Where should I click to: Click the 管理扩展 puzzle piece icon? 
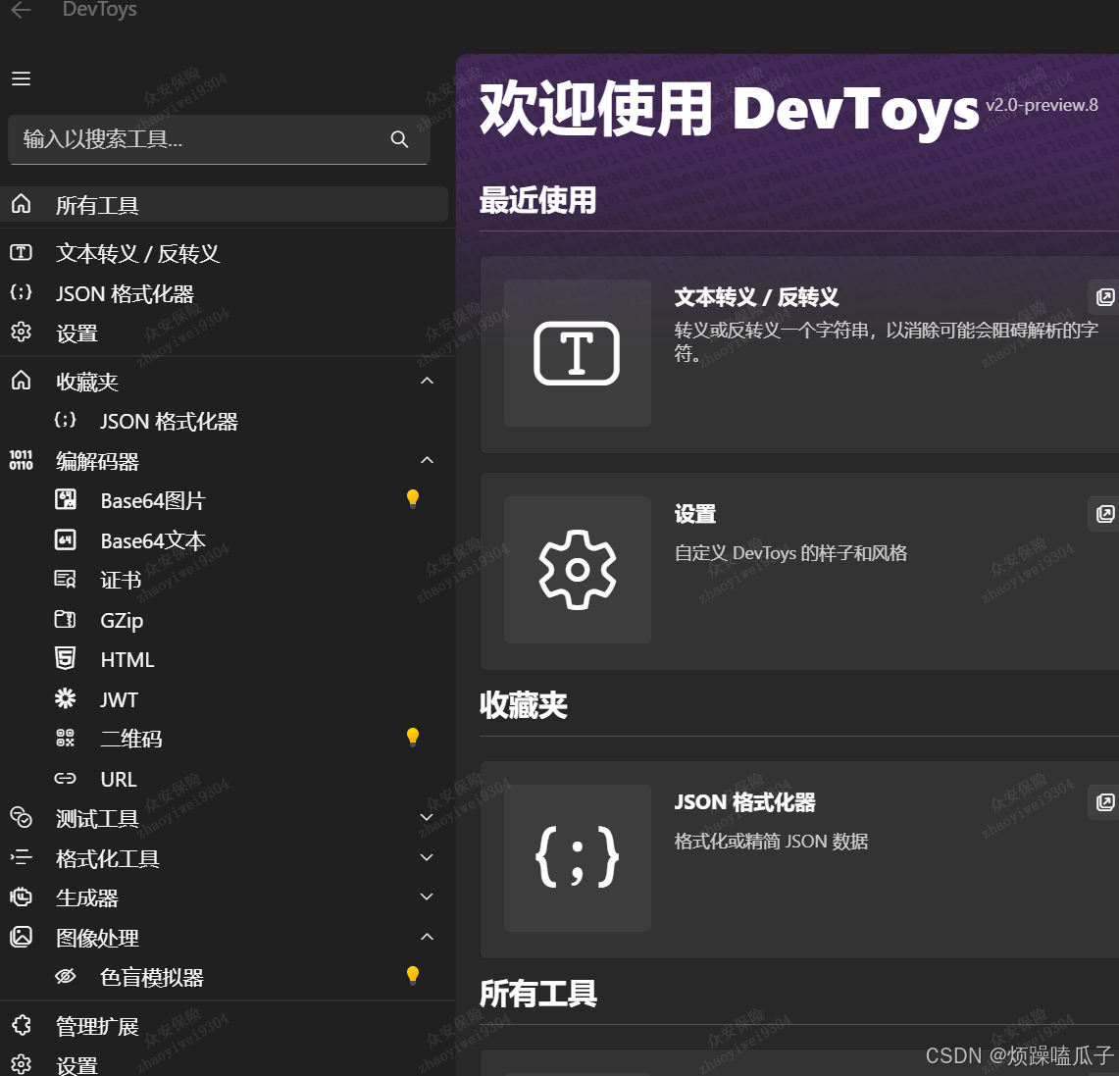(x=22, y=1025)
